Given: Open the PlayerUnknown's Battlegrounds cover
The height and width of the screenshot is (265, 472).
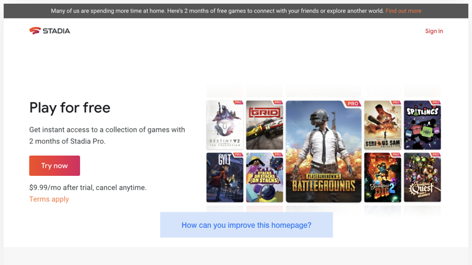Looking at the screenshot, I should click(323, 151).
